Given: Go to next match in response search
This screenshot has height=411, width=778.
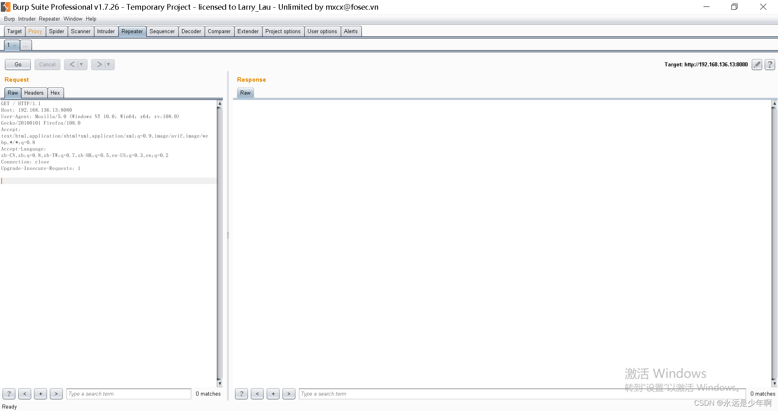Looking at the screenshot, I should (x=289, y=394).
